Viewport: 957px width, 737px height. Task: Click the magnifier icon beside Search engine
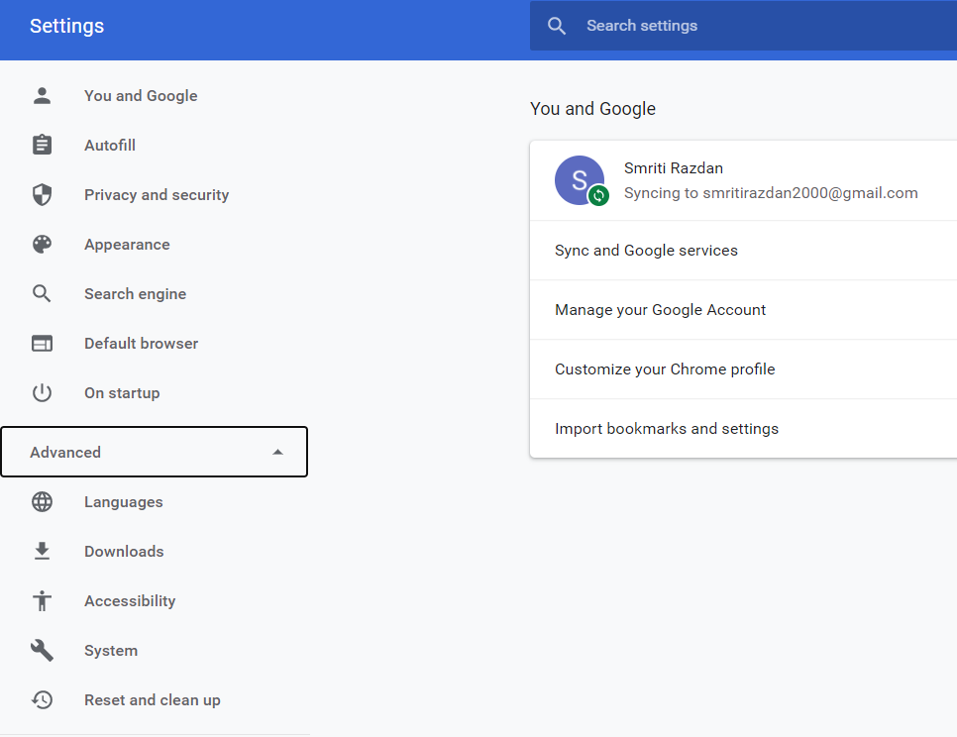pyautogui.click(x=43, y=293)
